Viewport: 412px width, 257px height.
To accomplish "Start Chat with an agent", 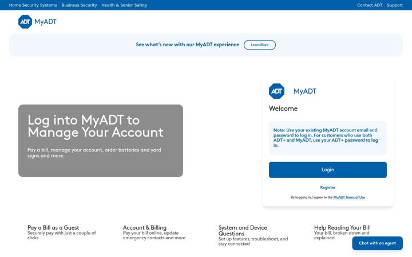I will (x=377, y=243).
